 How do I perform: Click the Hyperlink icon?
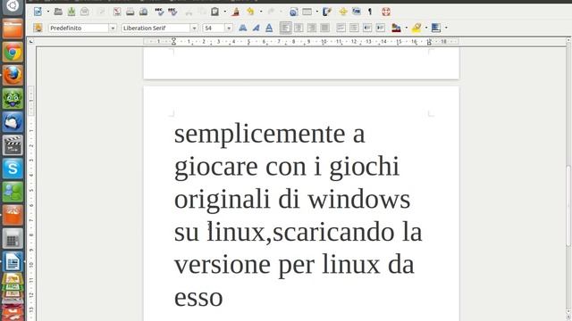293,12
